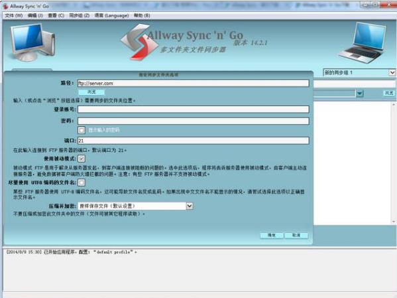Viewport: 397px width, 298px height.
Task: Open the 压缩并加密 compression dropdown
Action: tap(135, 206)
